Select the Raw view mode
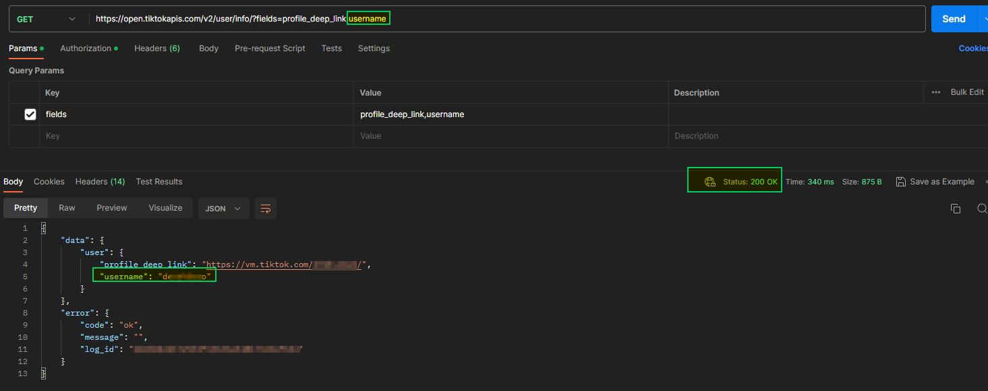This screenshot has height=391, width=988. coord(67,208)
